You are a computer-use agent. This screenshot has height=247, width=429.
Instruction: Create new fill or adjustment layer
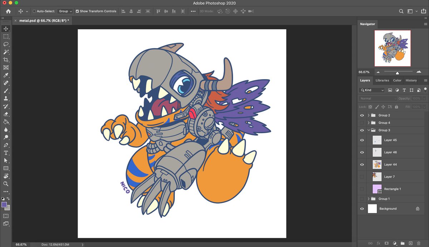tap(395, 243)
